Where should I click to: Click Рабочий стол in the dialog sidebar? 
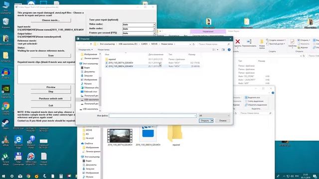(91, 91)
